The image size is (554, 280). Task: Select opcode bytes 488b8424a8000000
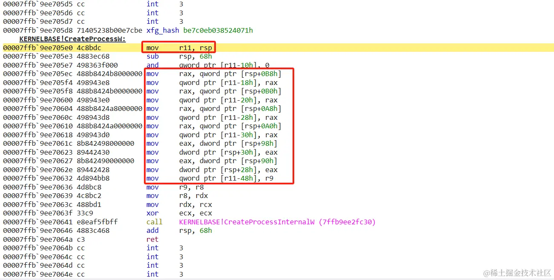(x=109, y=109)
